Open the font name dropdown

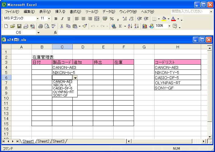[37, 19]
